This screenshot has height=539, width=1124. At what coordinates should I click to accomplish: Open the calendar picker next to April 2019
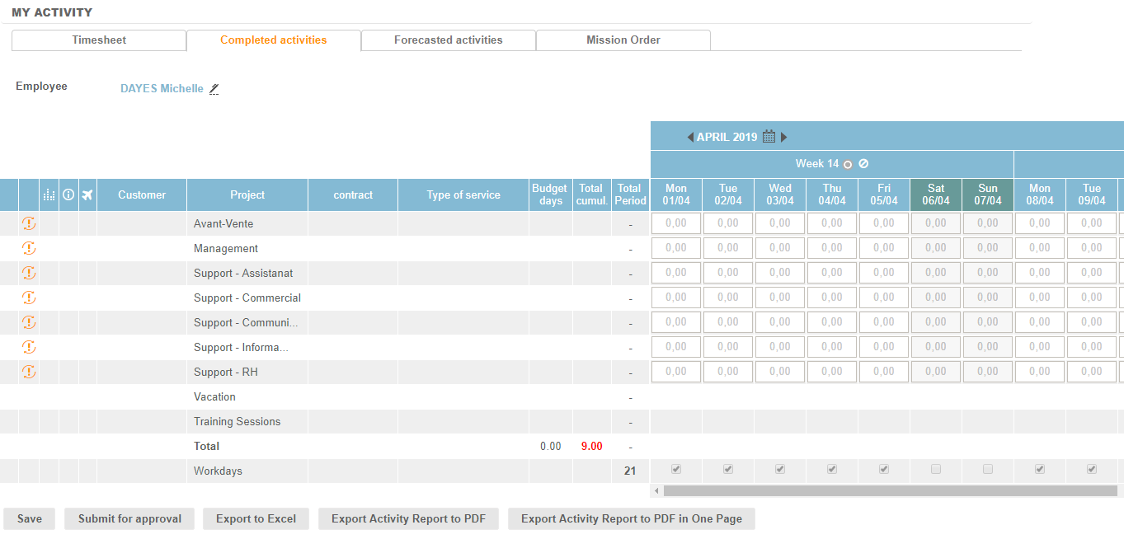[769, 137]
